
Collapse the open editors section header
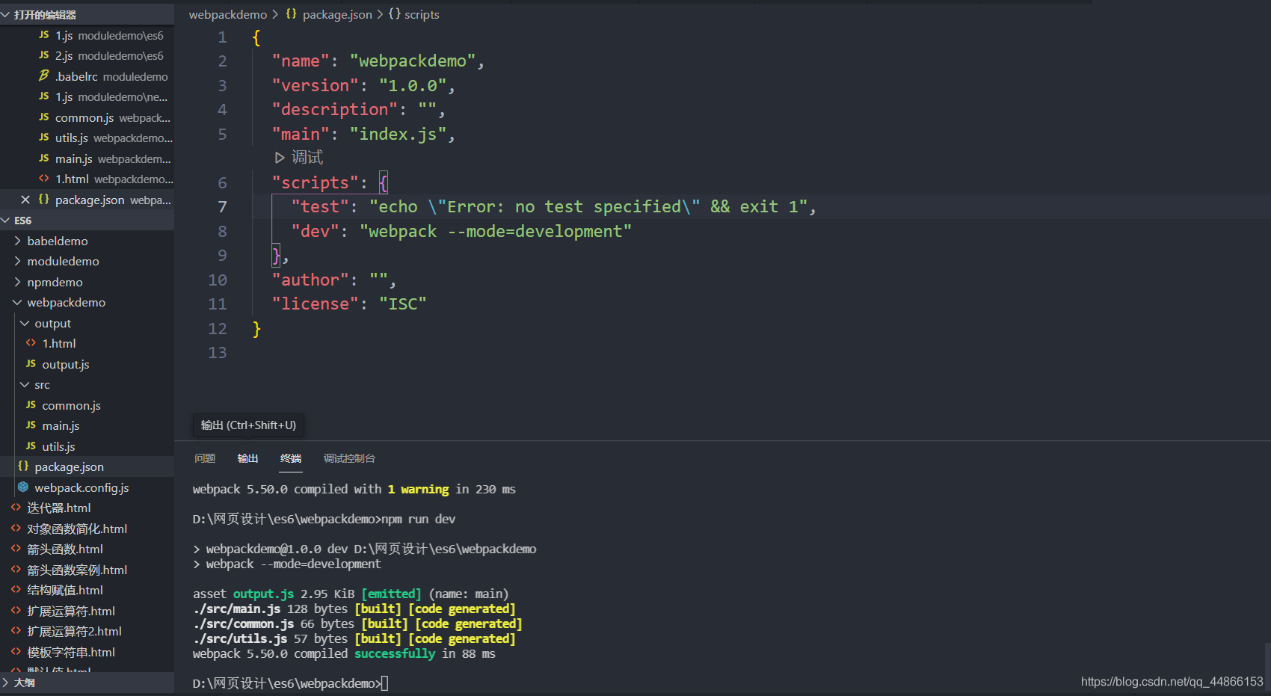click(x=87, y=14)
